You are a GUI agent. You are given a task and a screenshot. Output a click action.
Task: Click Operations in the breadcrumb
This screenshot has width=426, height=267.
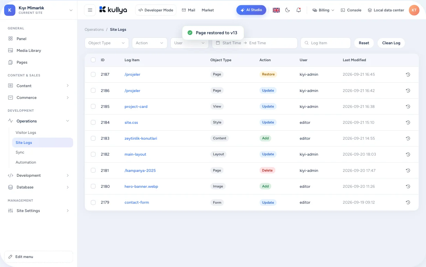(94, 29)
